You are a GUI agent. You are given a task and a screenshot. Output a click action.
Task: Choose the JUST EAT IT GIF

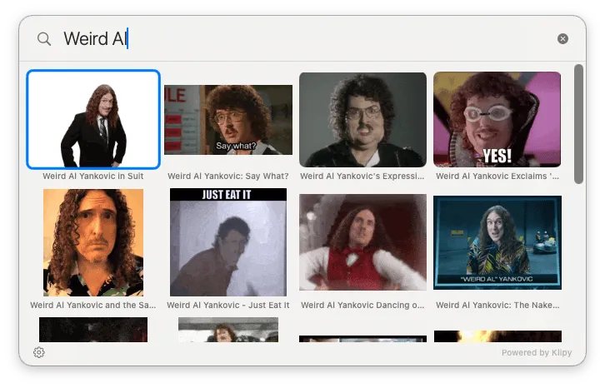(x=228, y=242)
